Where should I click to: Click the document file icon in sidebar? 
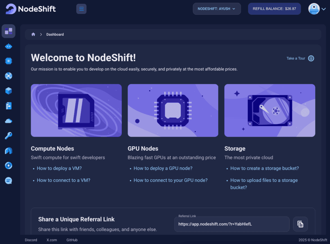coord(8,106)
